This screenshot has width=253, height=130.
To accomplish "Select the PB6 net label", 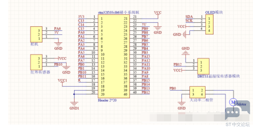I will (x=145, y=40).
